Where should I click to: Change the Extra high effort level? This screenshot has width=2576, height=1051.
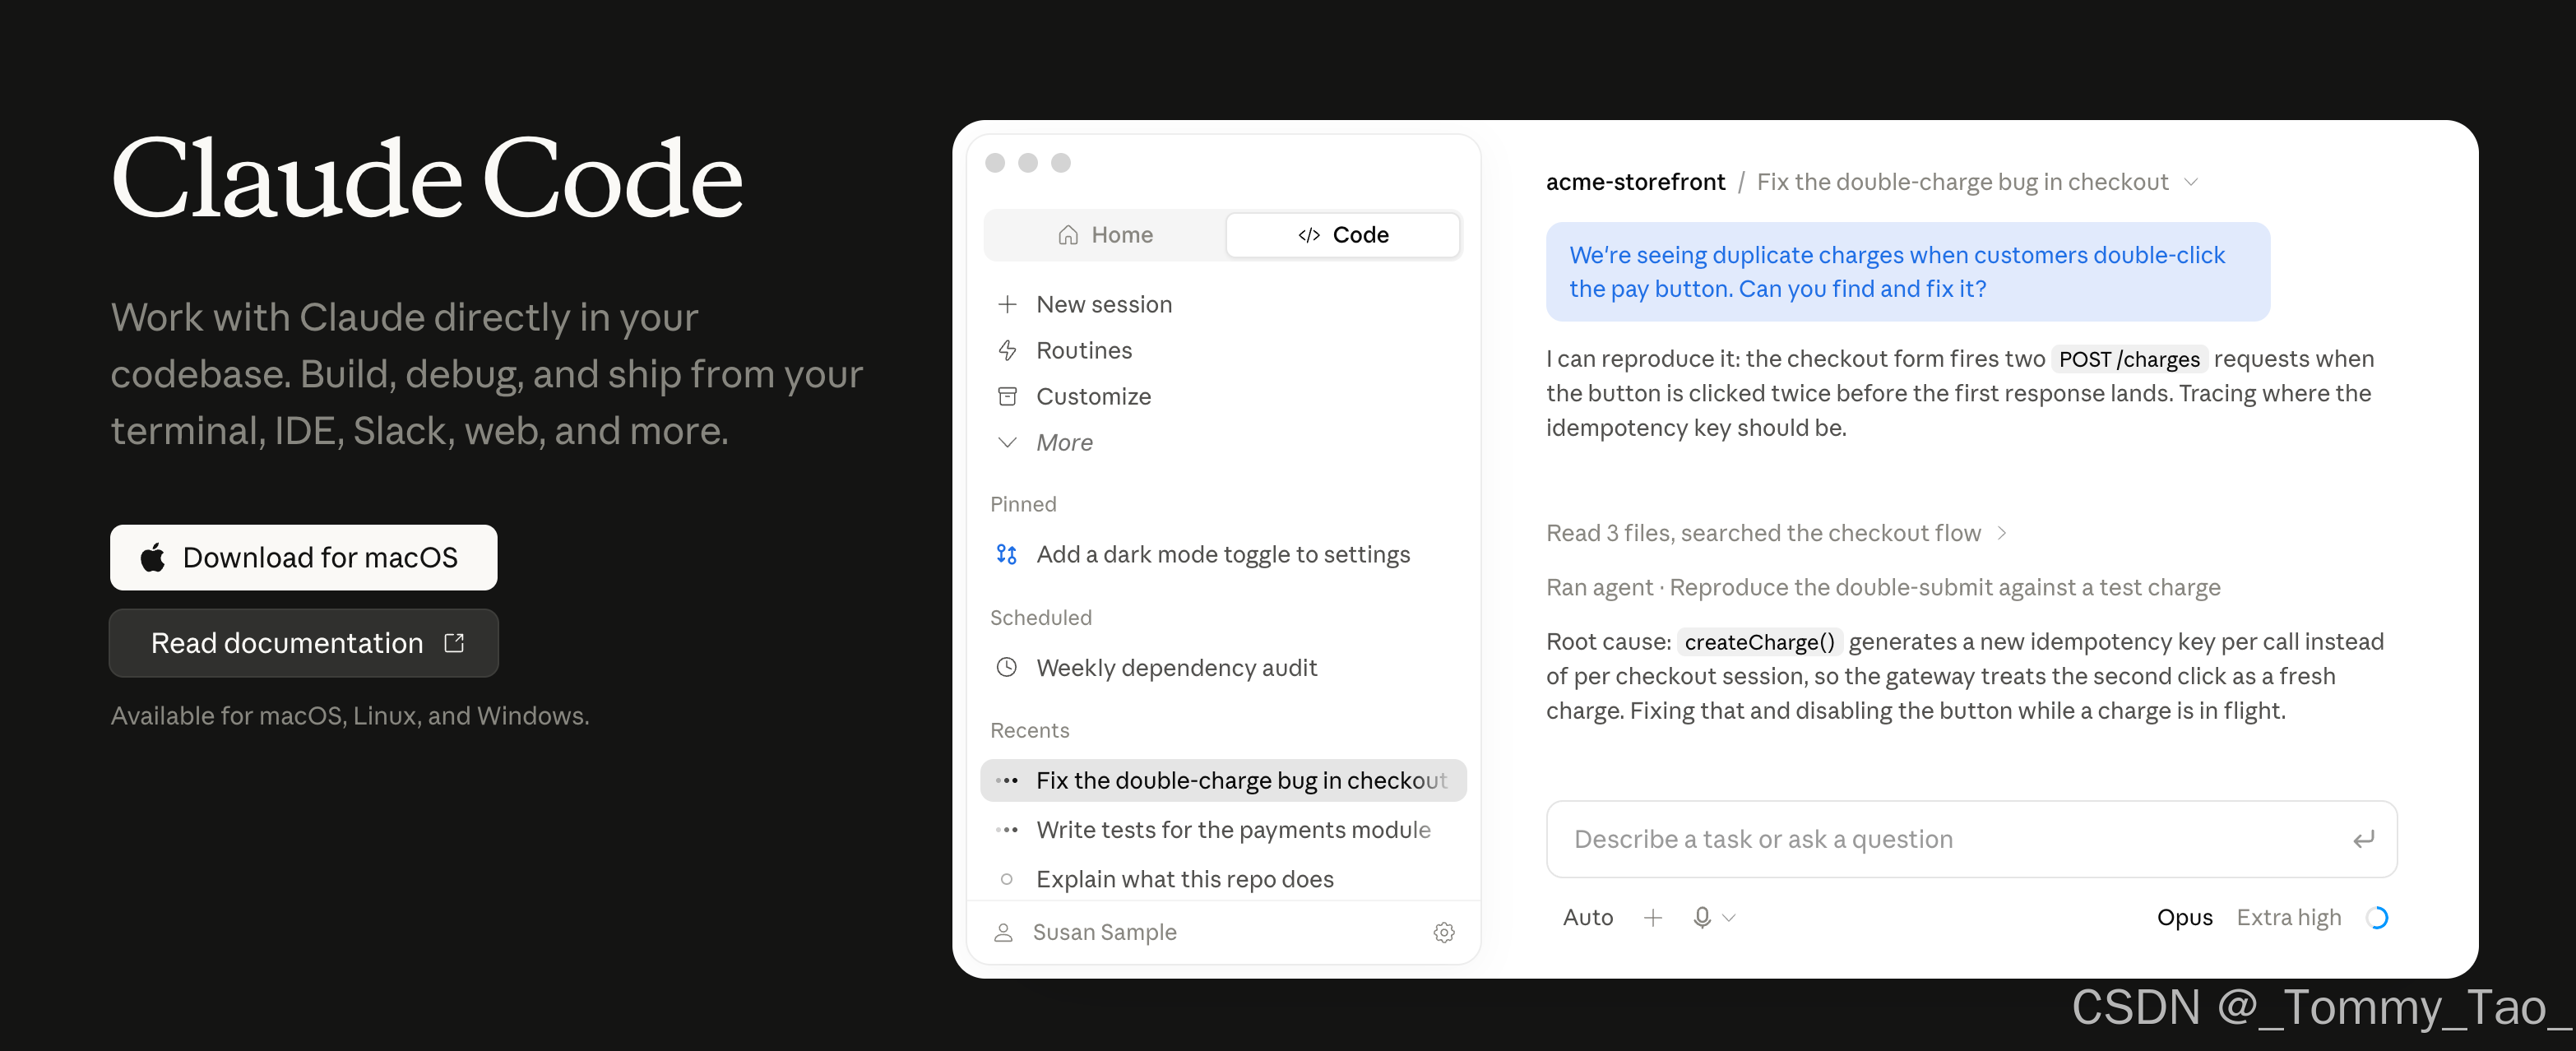click(2288, 917)
